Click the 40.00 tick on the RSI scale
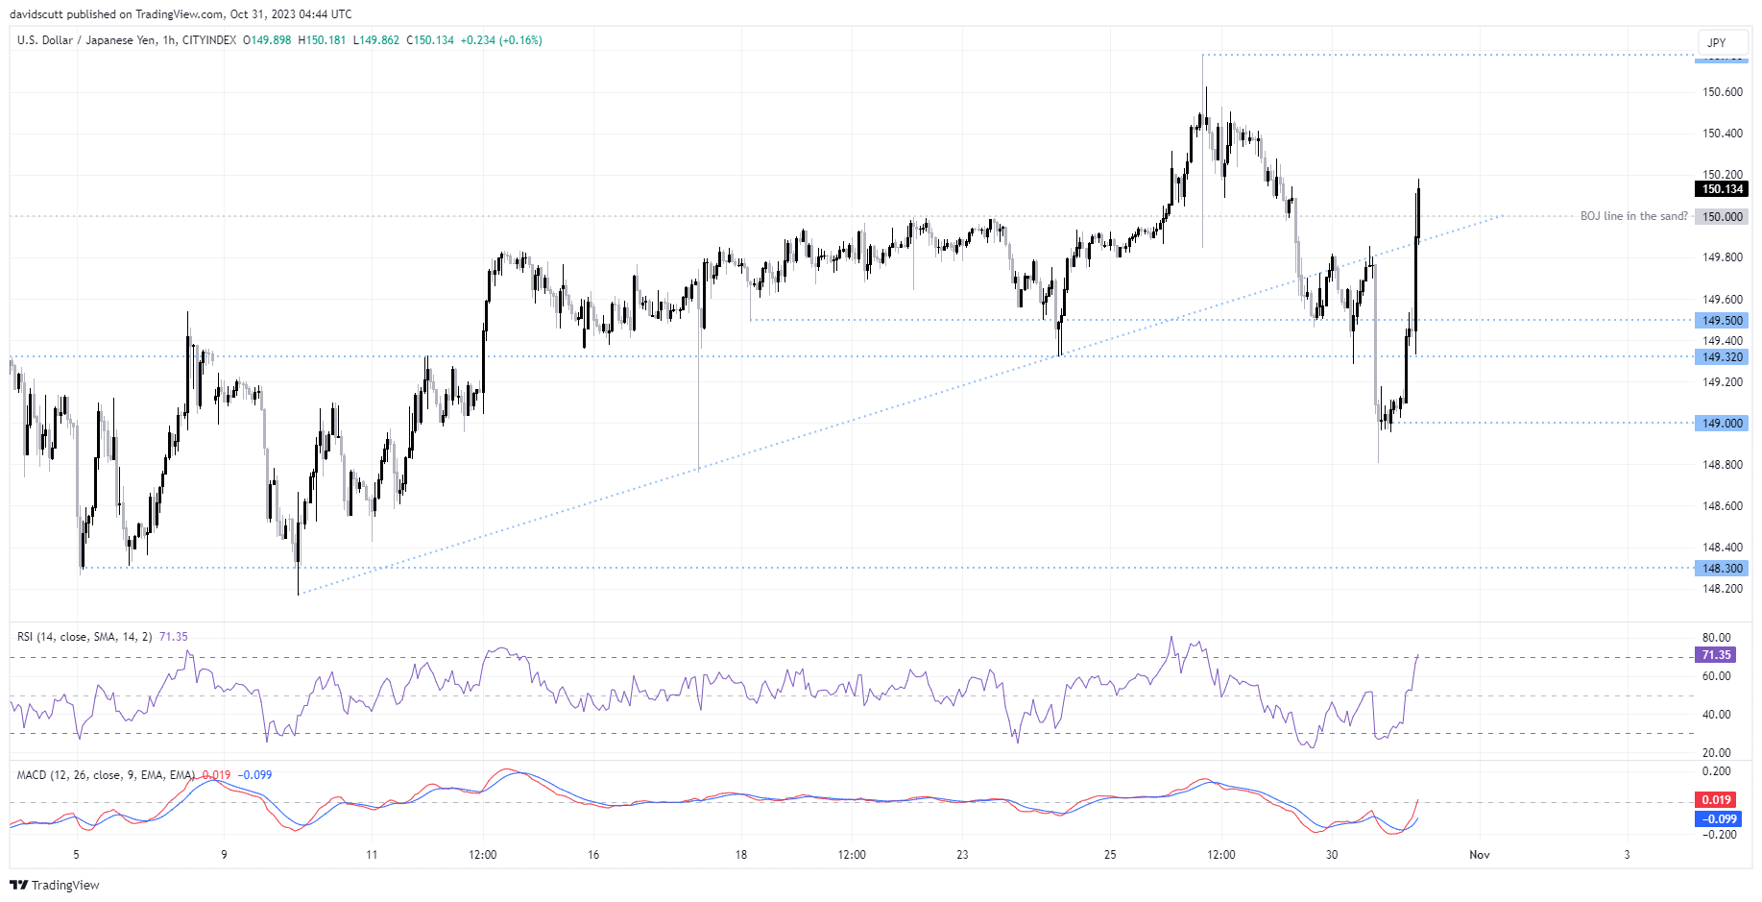Viewport: 1762px width, 902px height. point(1717,715)
